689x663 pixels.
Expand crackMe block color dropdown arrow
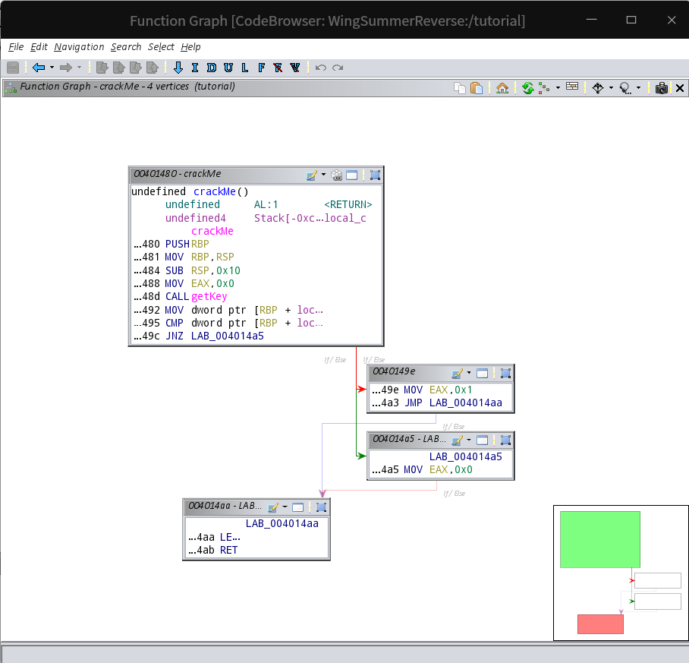click(323, 175)
